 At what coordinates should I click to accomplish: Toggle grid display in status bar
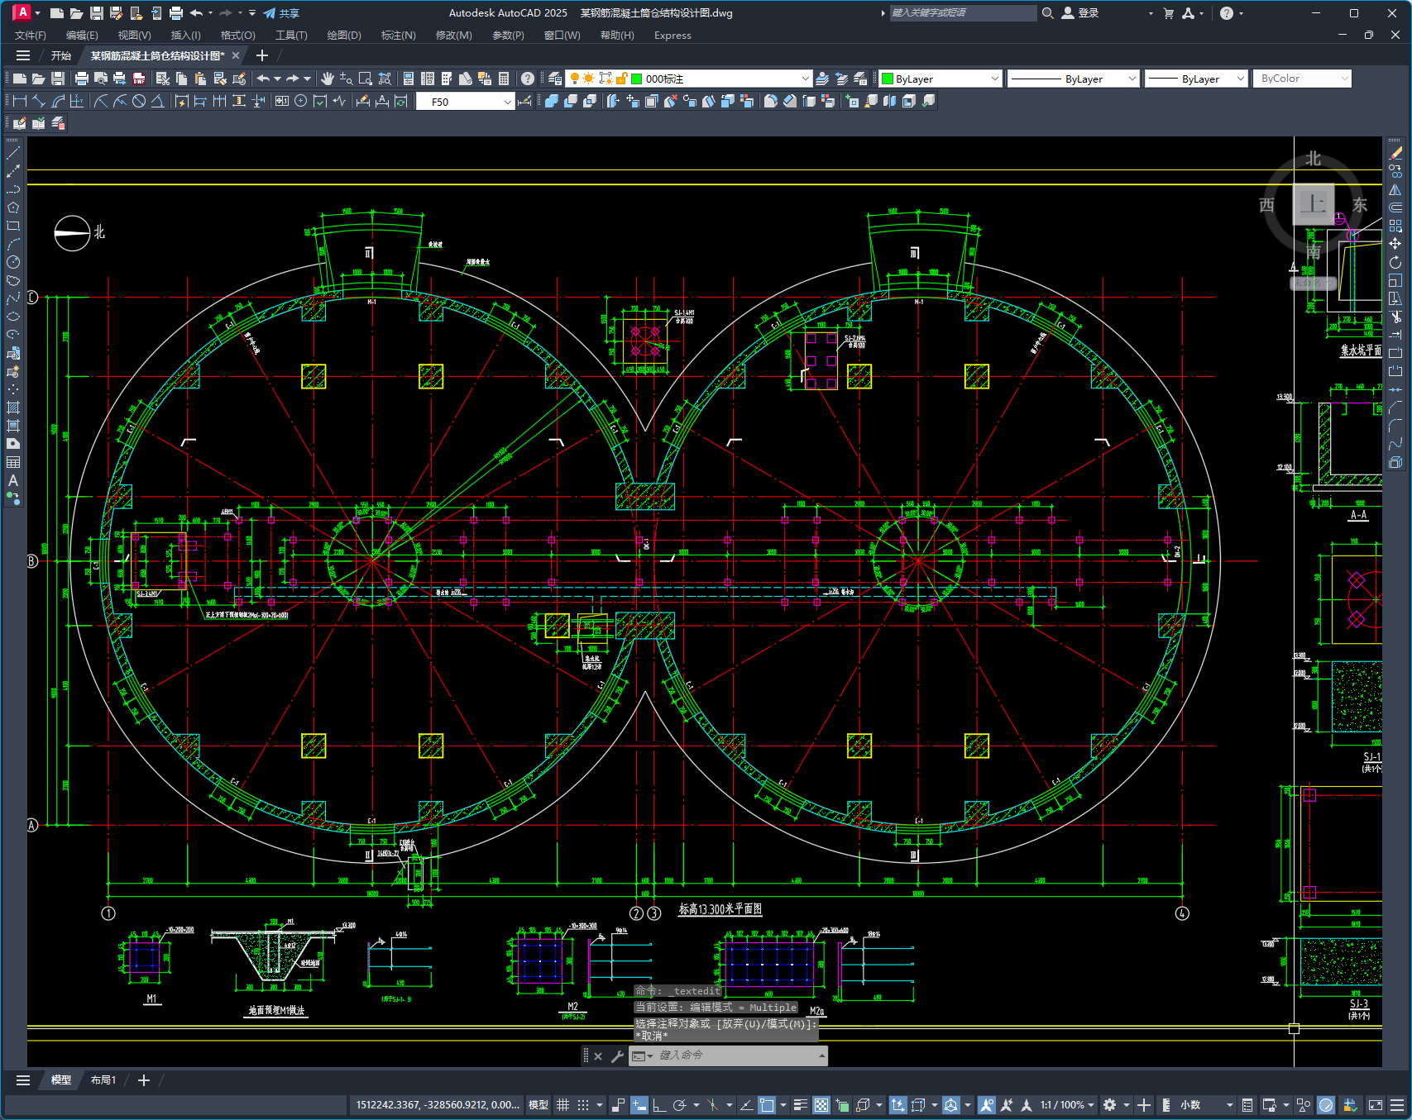coord(562,1105)
